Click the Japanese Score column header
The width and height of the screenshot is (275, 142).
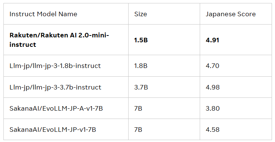(x=231, y=14)
